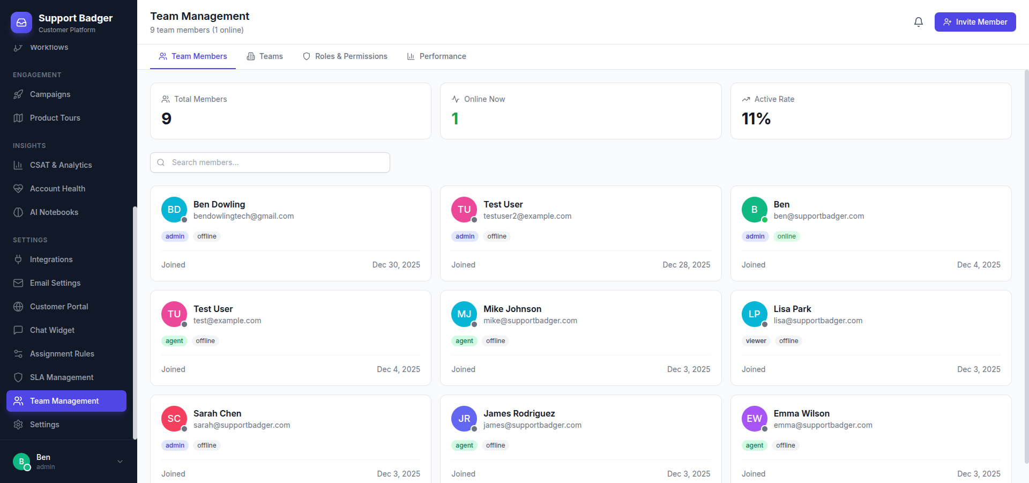Click the Search members input field
Image resolution: width=1029 pixels, height=483 pixels.
[x=270, y=162]
